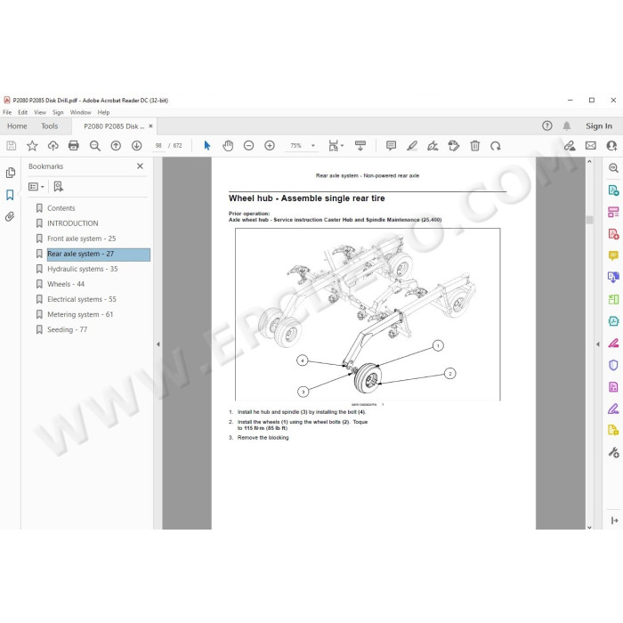Open the File menu
623x623 pixels.
tap(7, 112)
